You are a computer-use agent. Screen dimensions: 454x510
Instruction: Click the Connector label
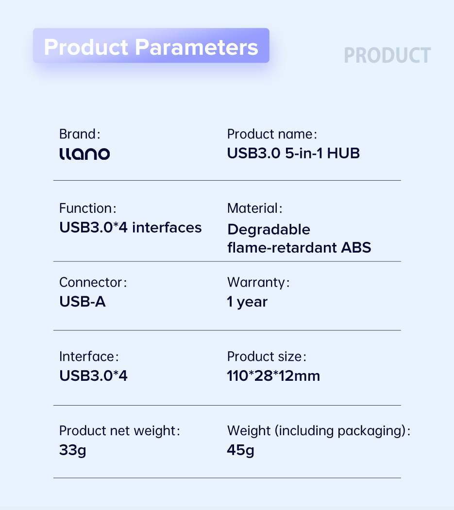tap(93, 282)
